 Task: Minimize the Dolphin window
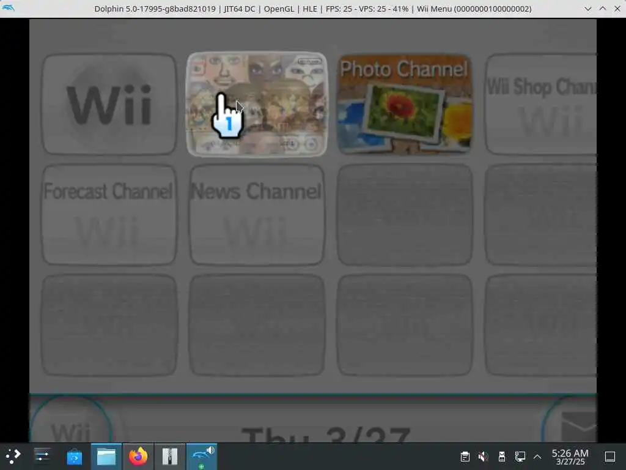pyautogui.click(x=587, y=9)
